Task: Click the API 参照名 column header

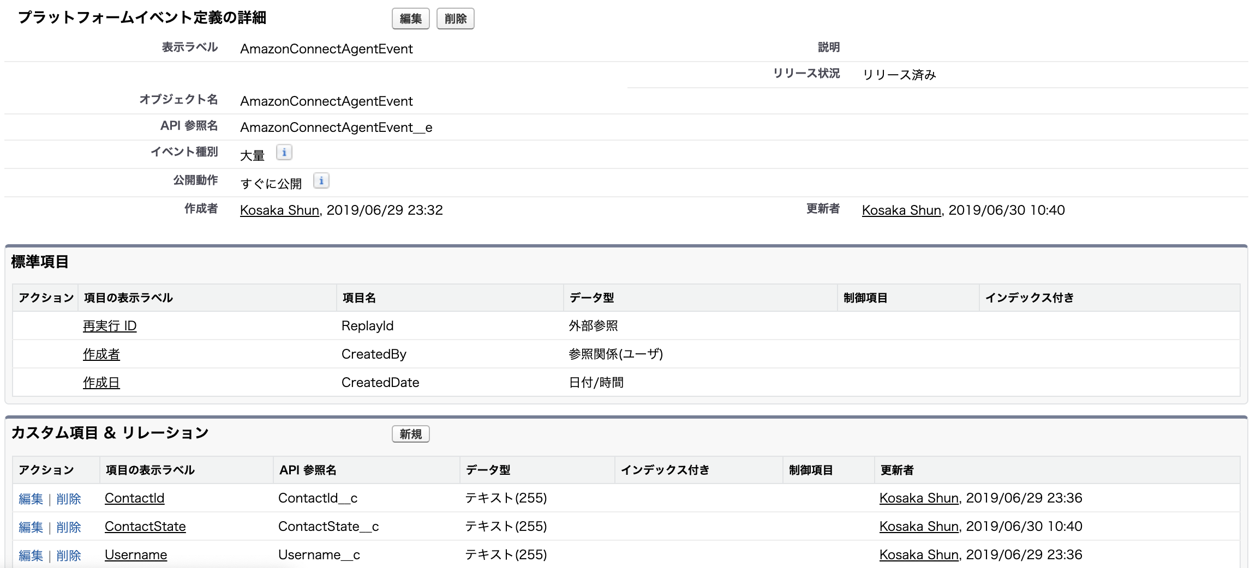Action: 308,470
